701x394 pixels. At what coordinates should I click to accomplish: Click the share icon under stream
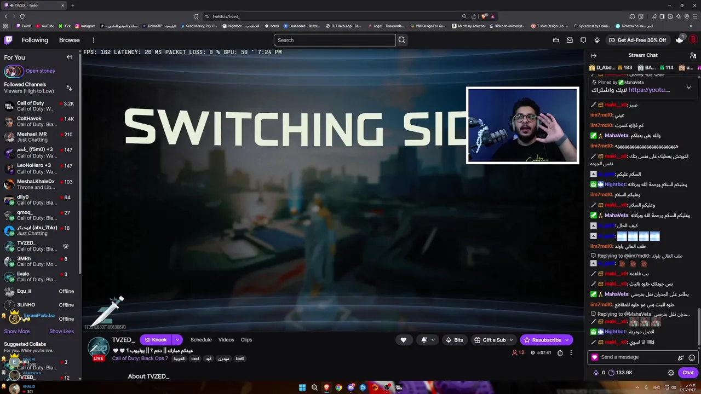pos(560,353)
